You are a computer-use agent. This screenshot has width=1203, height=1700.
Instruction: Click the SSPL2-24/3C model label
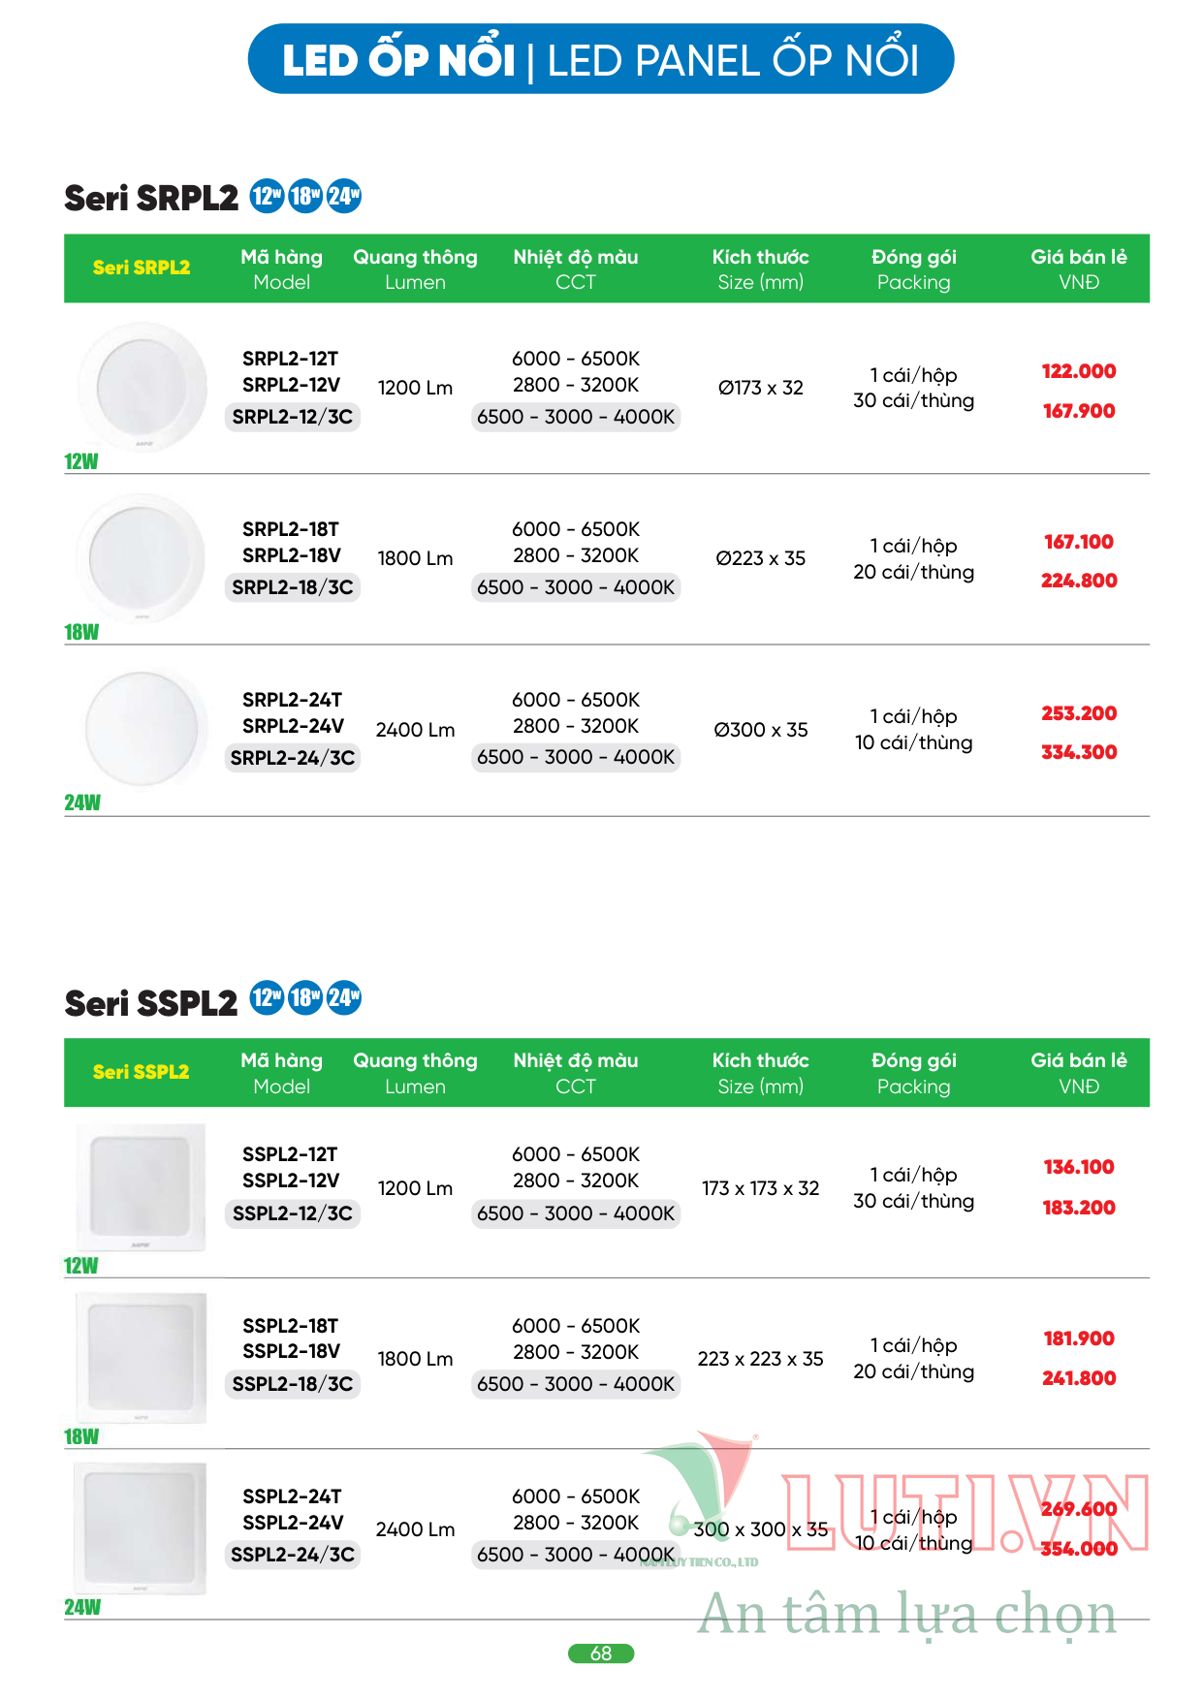(x=293, y=1555)
